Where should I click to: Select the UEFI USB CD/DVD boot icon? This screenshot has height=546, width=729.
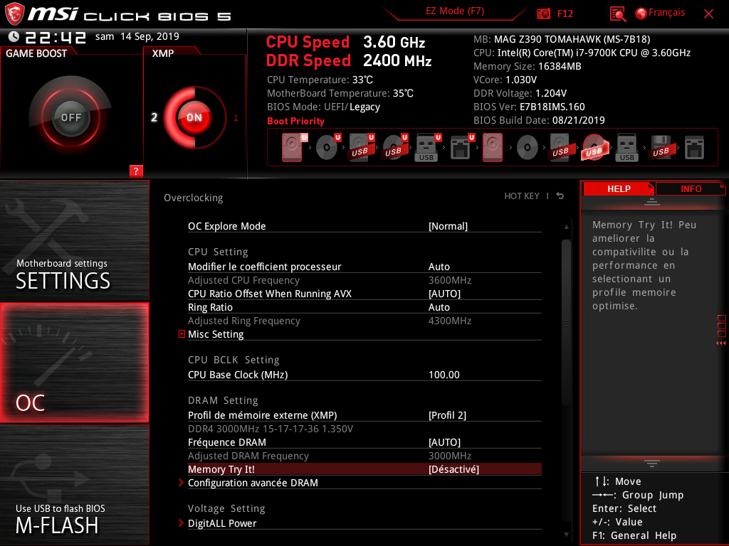394,148
